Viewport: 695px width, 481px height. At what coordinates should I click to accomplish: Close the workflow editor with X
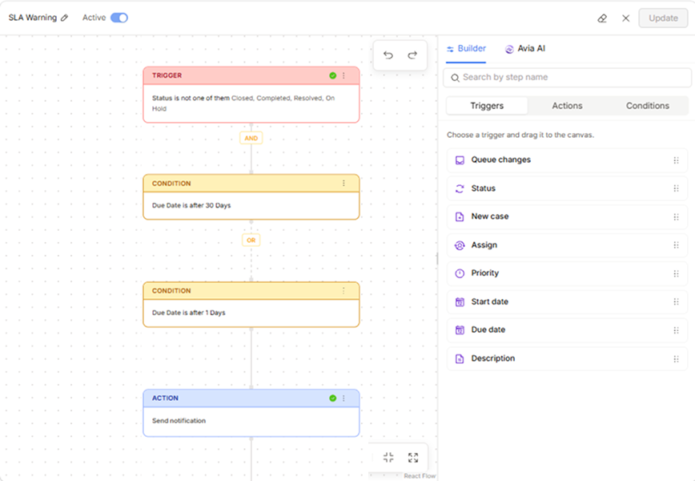click(625, 18)
